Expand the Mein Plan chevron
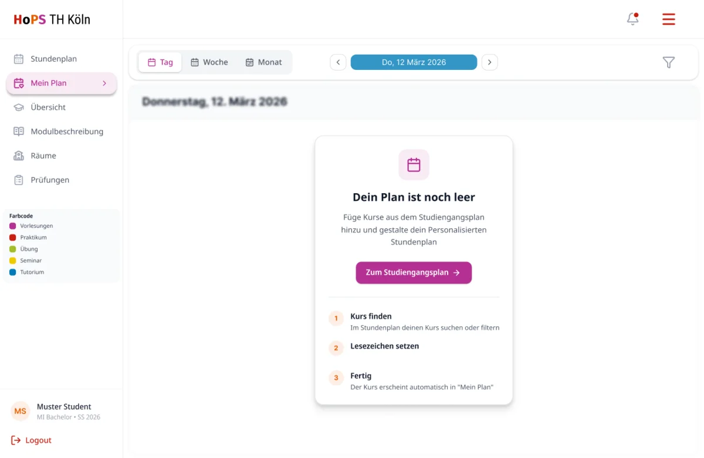Image resolution: width=704 pixels, height=458 pixels. pos(104,83)
